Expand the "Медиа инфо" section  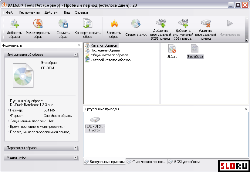tap(76, 157)
